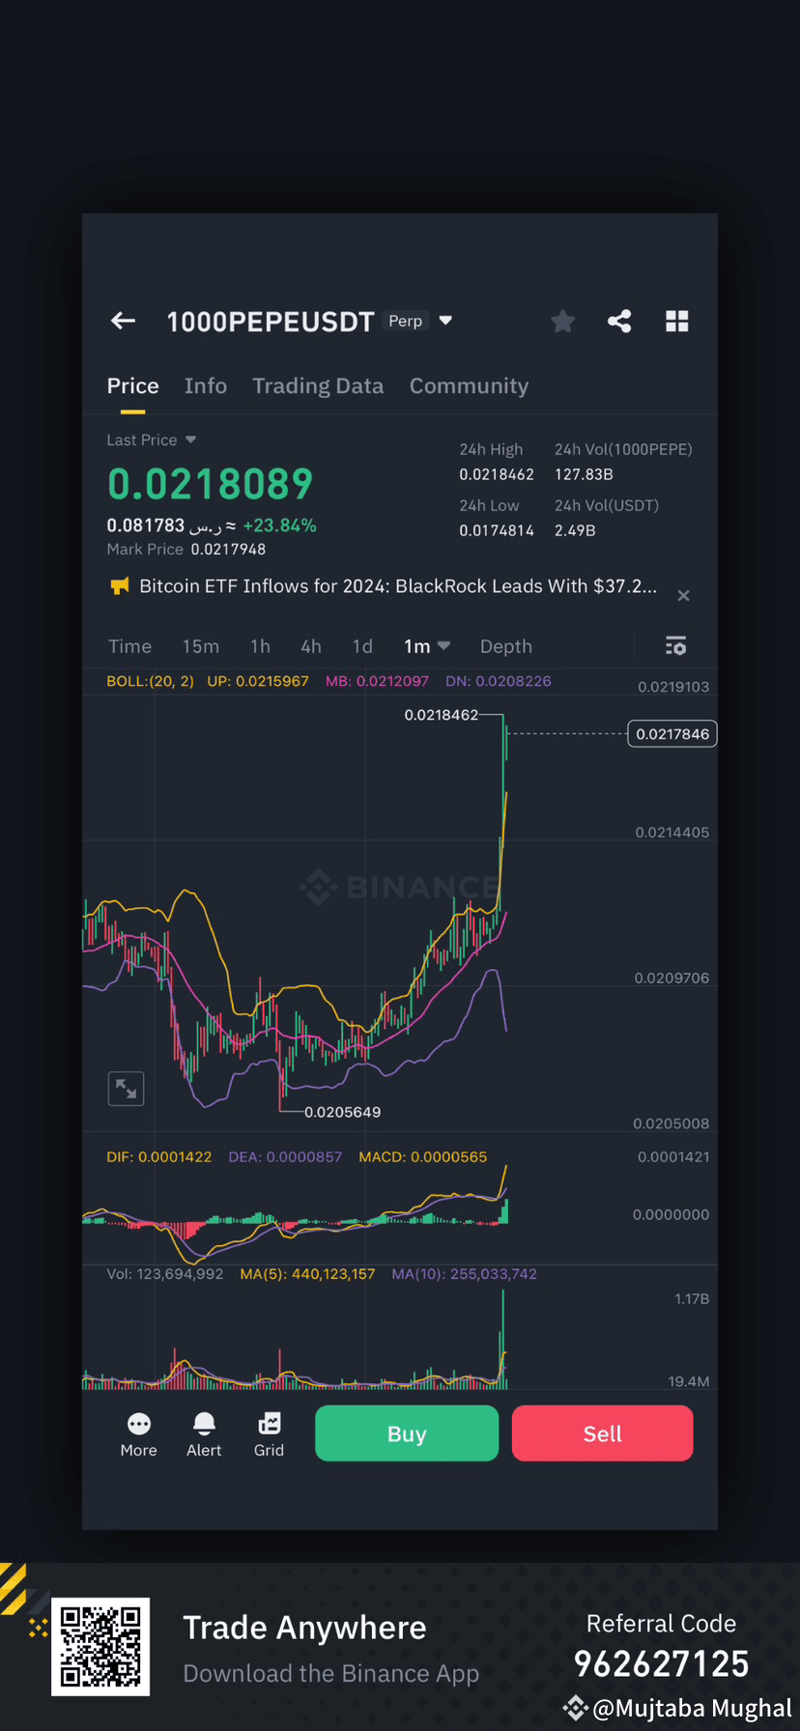Open the Community tab
800x1731 pixels.
point(469,385)
